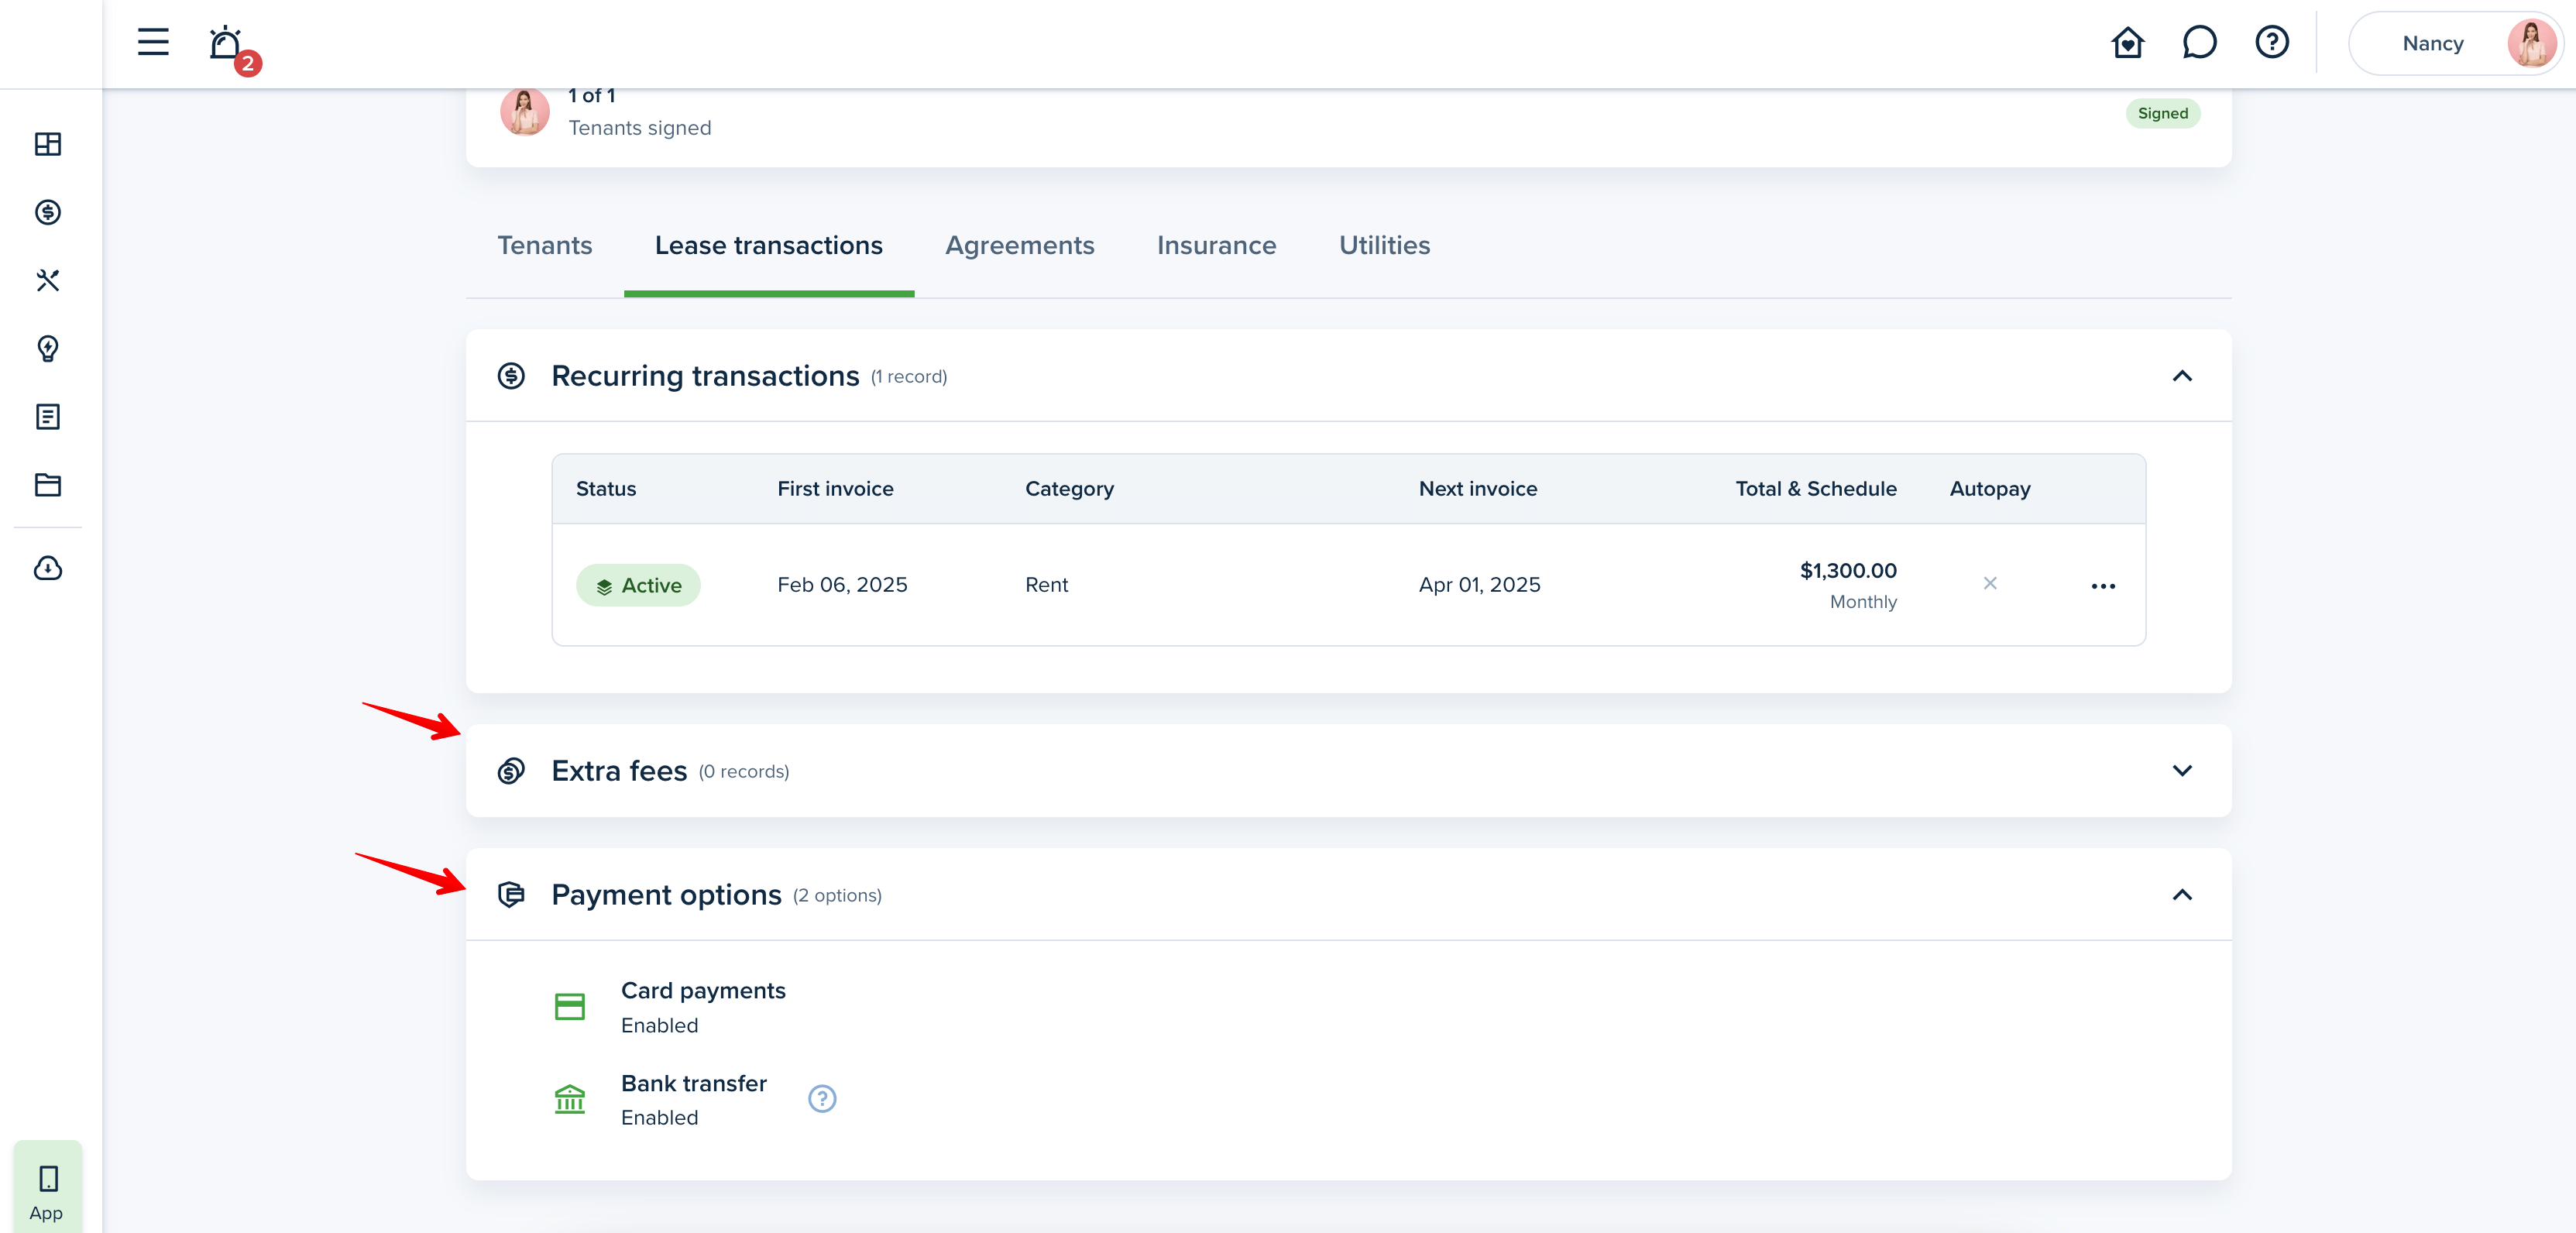
Task: Open the help question mark in header
Action: (2272, 42)
